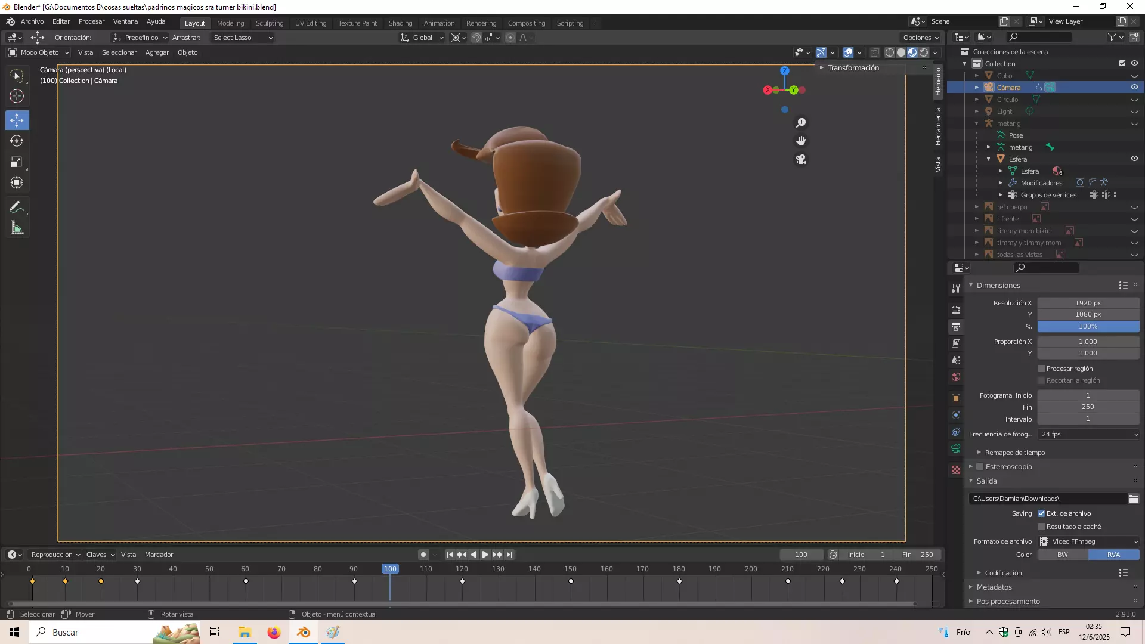Switch to rendered viewport shading
Image resolution: width=1145 pixels, height=644 pixels.
coord(924,52)
